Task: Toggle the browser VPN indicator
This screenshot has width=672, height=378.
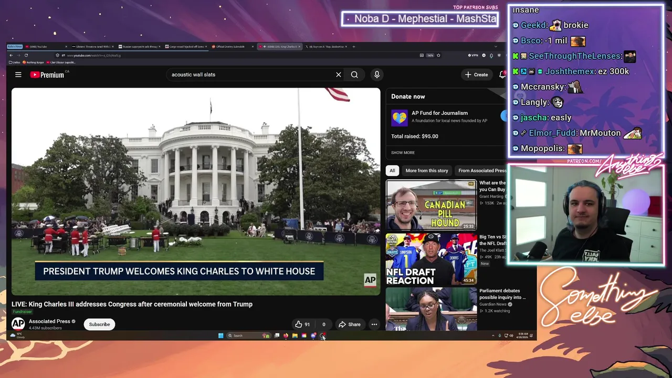Action: coord(474,55)
